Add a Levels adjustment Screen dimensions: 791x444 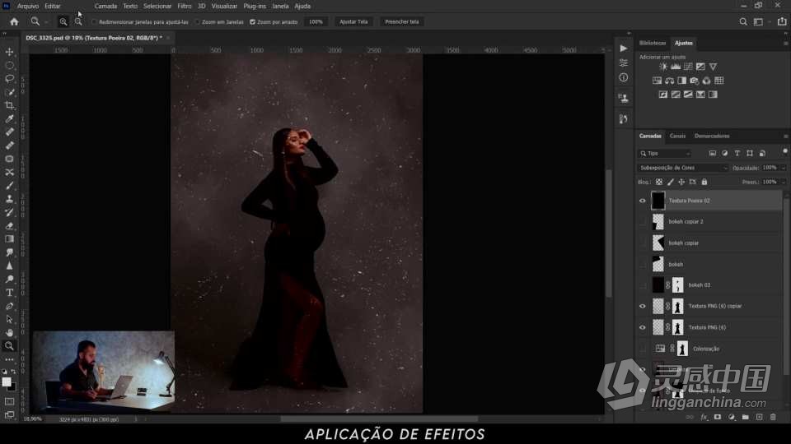[x=676, y=67]
